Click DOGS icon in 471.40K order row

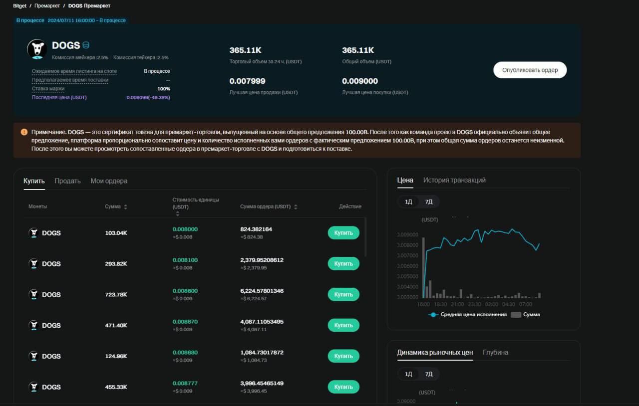tap(33, 325)
